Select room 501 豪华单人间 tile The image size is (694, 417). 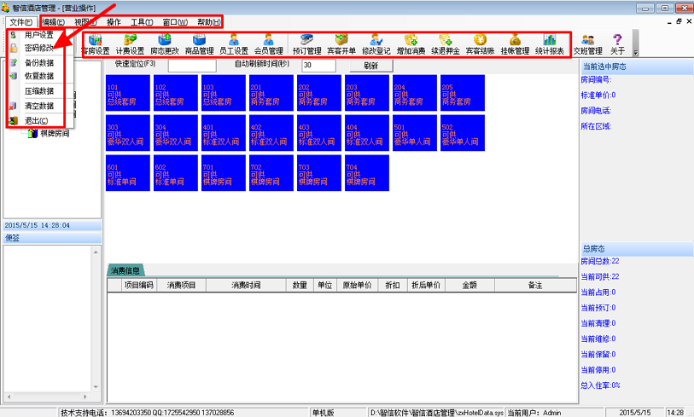[415, 133]
